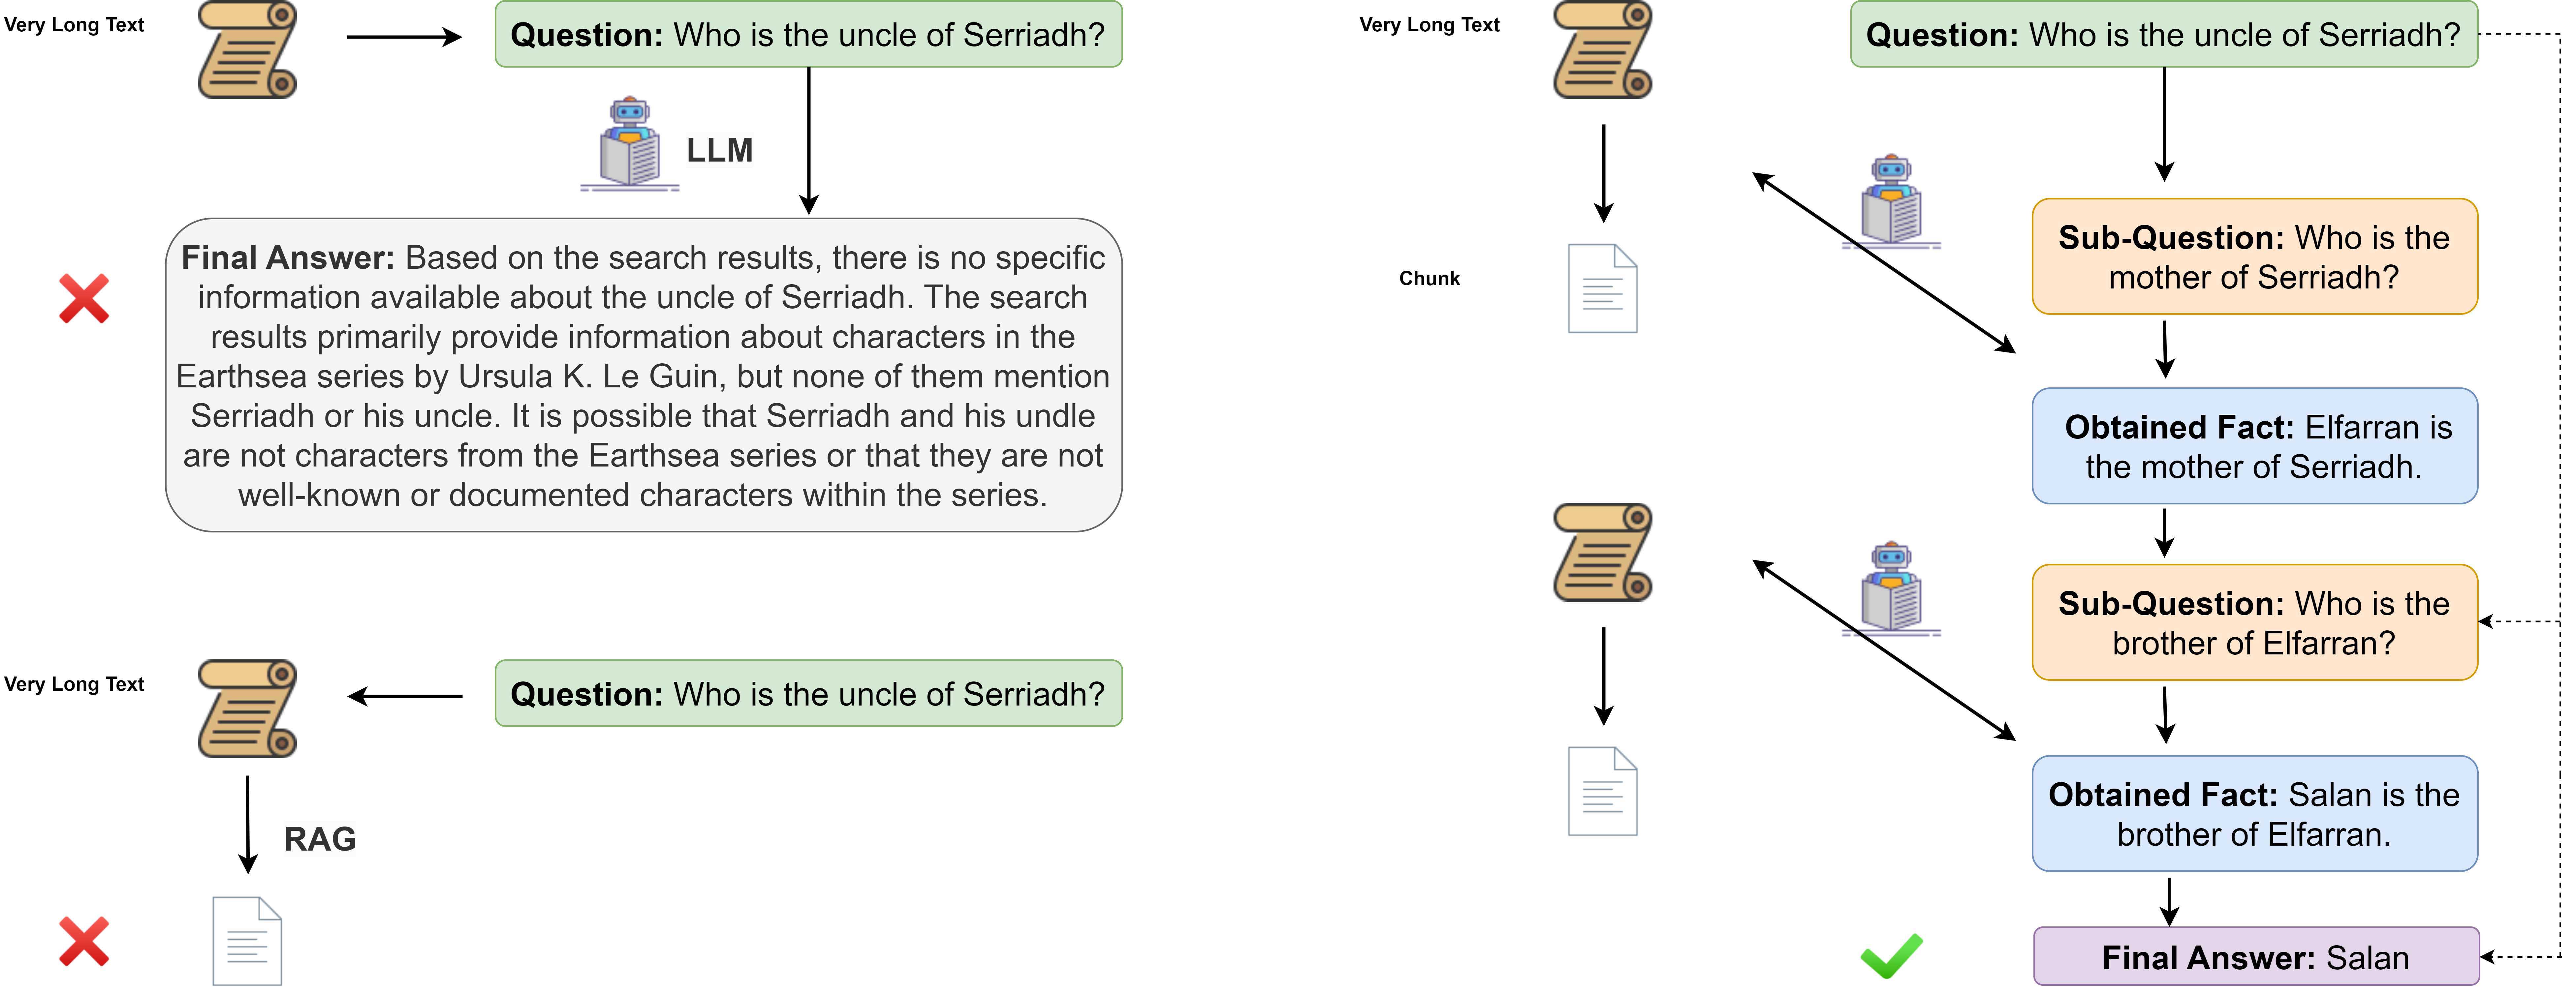The height and width of the screenshot is (994, 2576).
Task: Select the bottom-left green Question box
Action: click(x=808, y=694)
